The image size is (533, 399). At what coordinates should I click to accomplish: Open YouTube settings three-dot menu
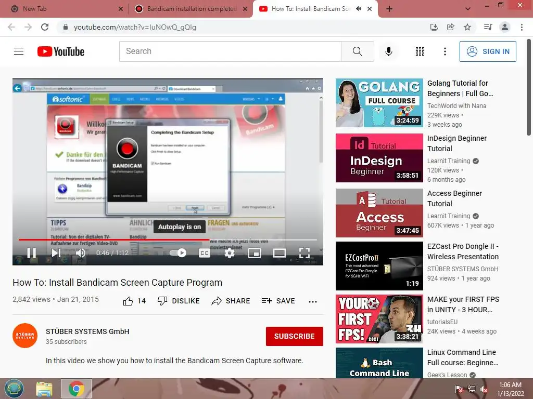445,51
